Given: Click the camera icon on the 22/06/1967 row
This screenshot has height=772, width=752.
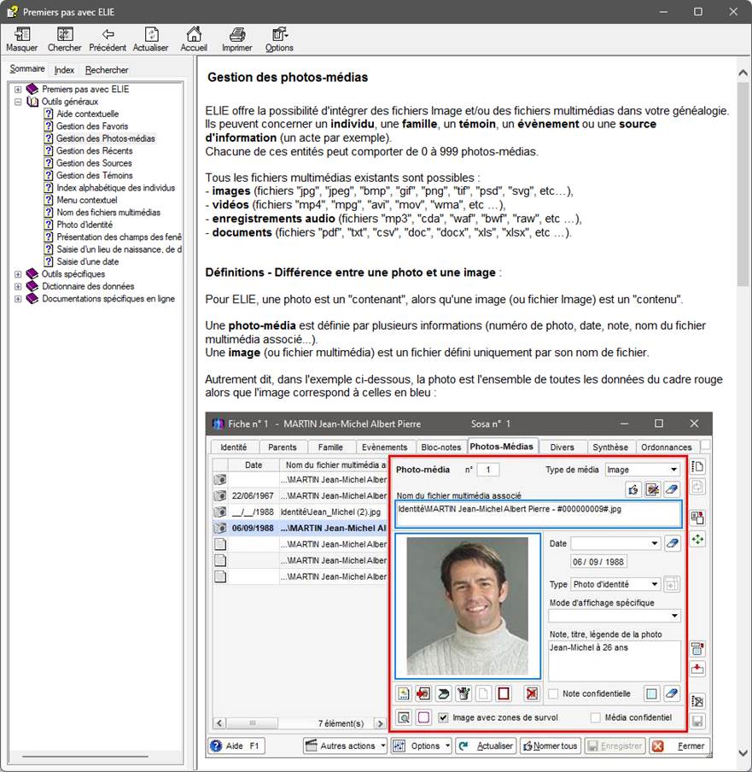Looking at the screenshot, I should click(220, 496).
